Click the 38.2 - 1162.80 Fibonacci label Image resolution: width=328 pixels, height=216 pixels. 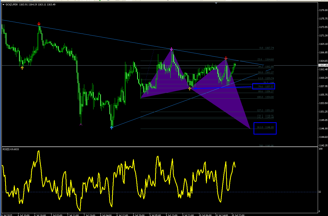[266, 66]
